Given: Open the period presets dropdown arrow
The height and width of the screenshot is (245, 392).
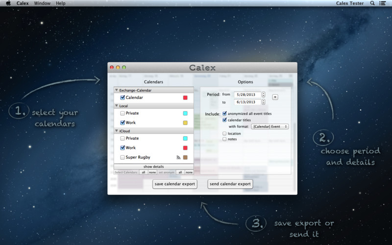Looking at the screenshot, I should pos(275,97).
